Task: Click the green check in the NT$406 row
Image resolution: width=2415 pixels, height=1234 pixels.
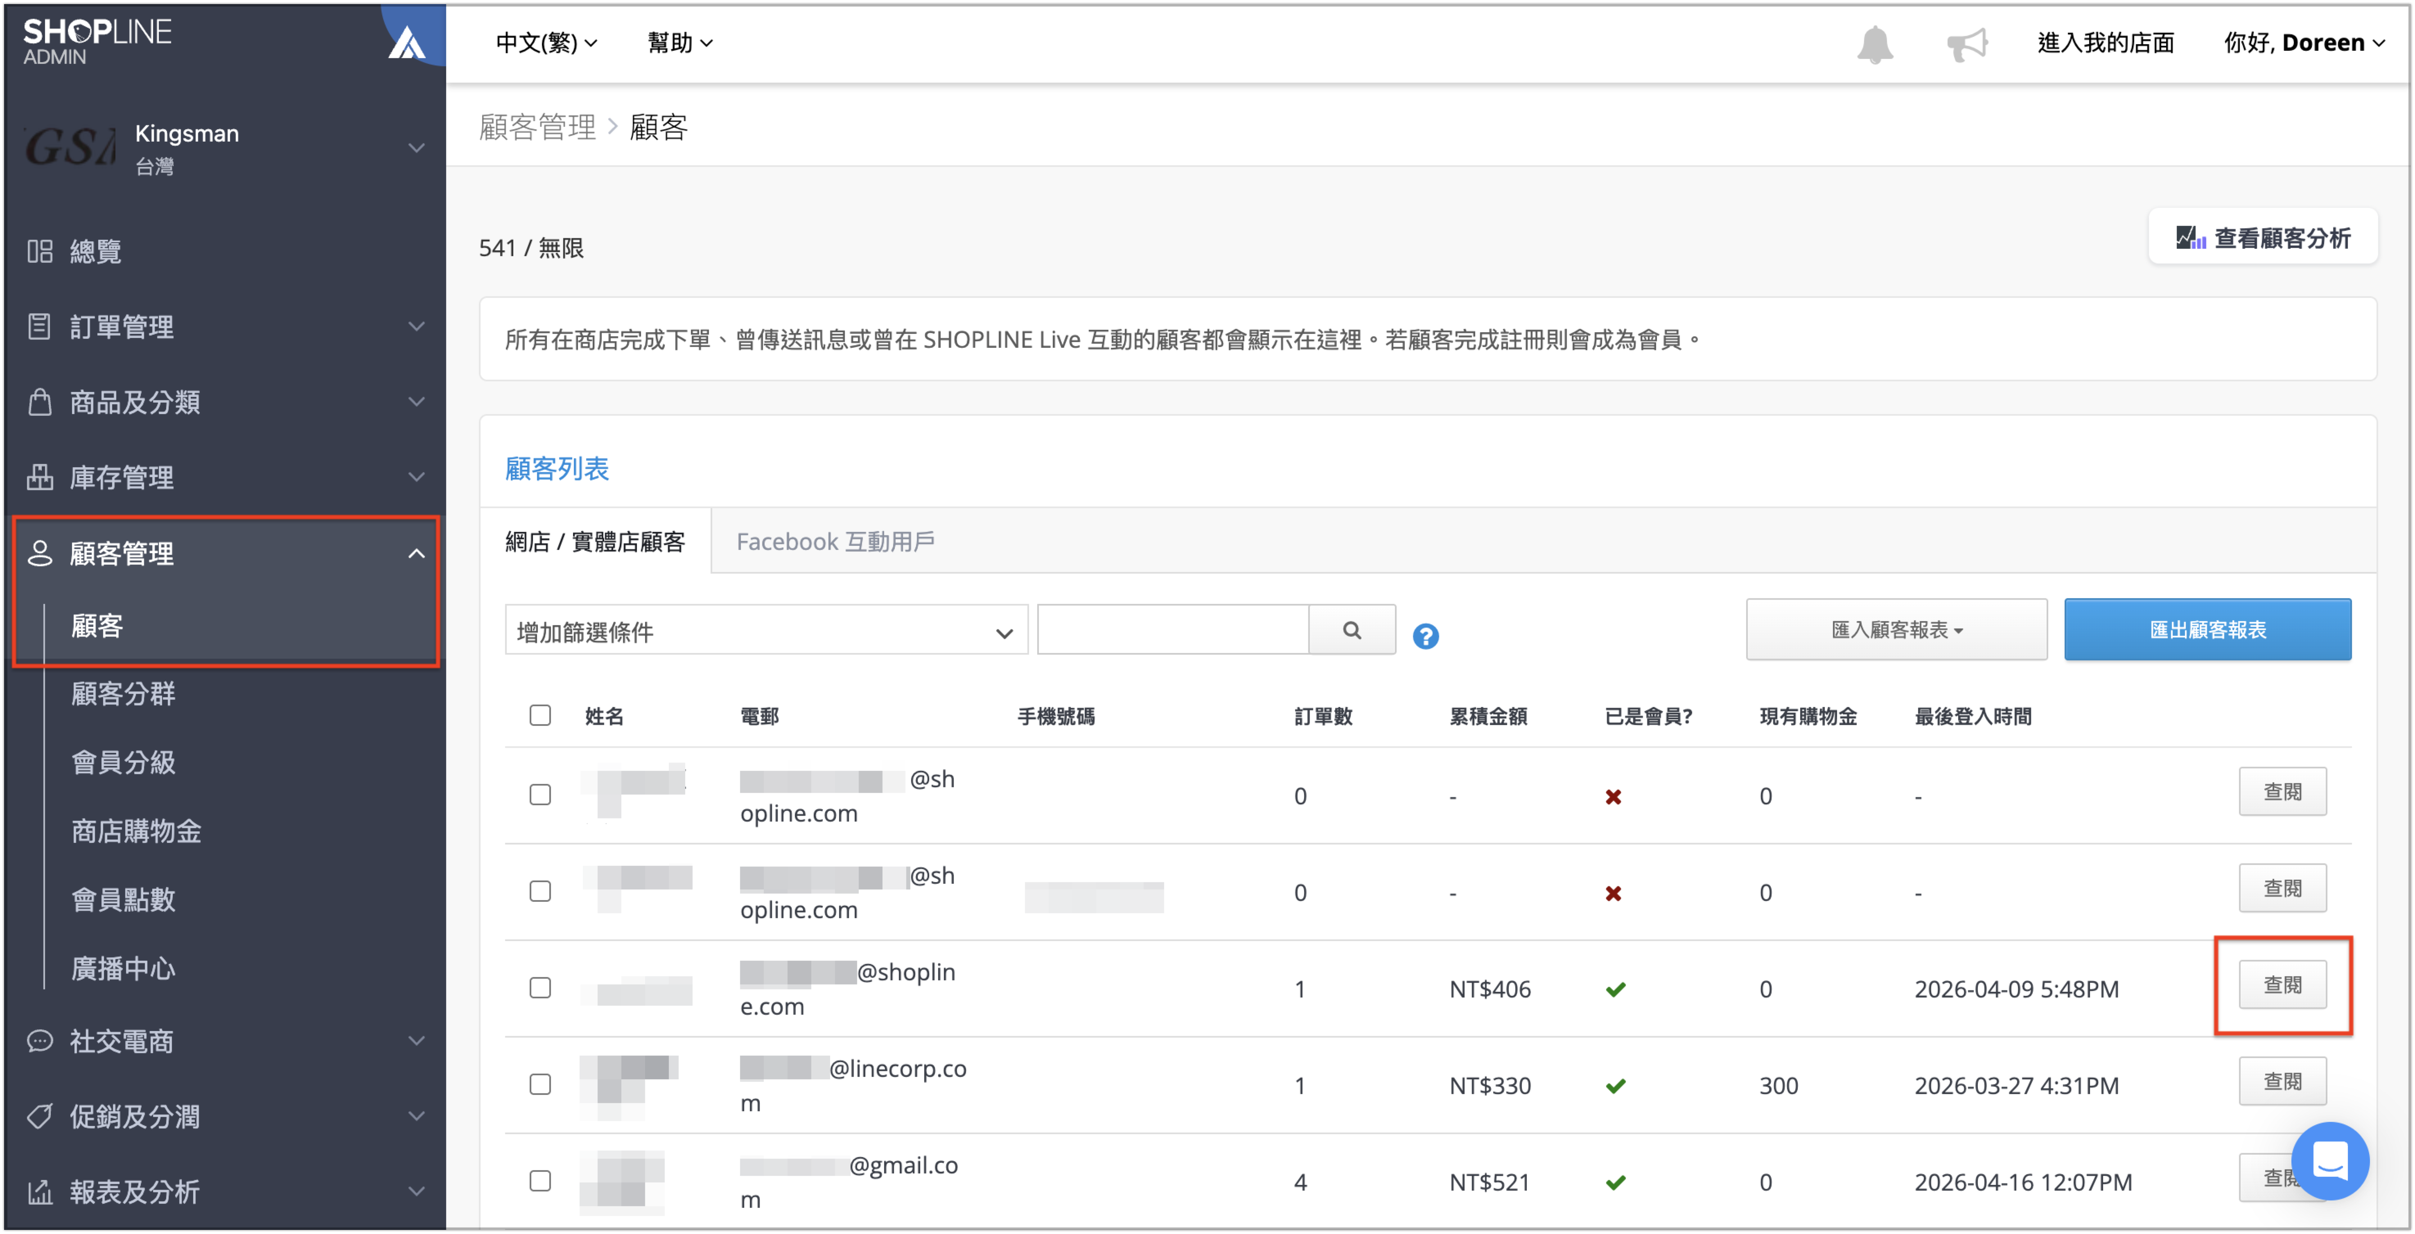Action: click(1615, 989)
